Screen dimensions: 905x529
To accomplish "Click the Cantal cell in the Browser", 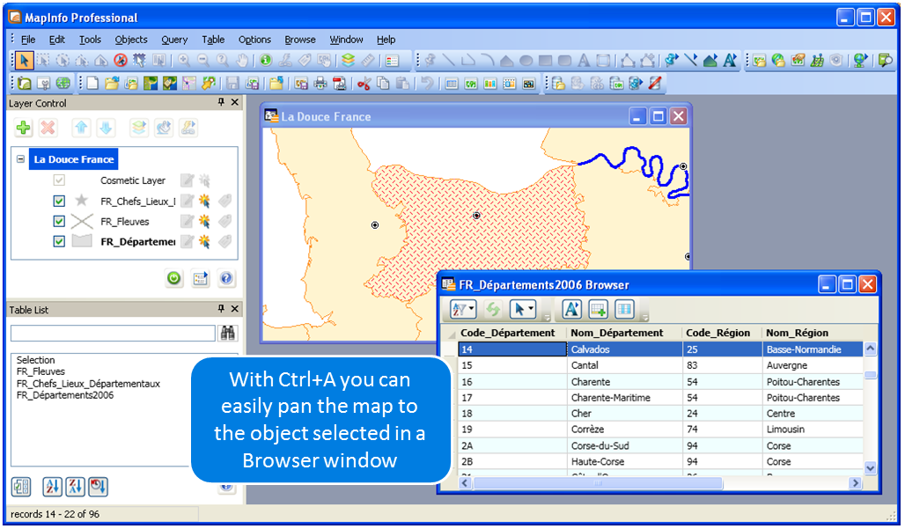I will click(x=625, y=365).
